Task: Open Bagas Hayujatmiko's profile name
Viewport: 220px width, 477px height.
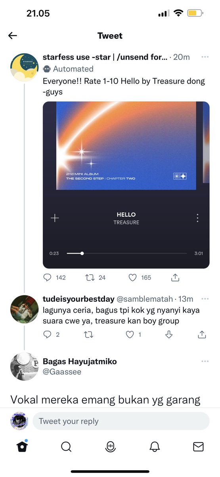Action: pyautogui.click(x=80, y=361)
